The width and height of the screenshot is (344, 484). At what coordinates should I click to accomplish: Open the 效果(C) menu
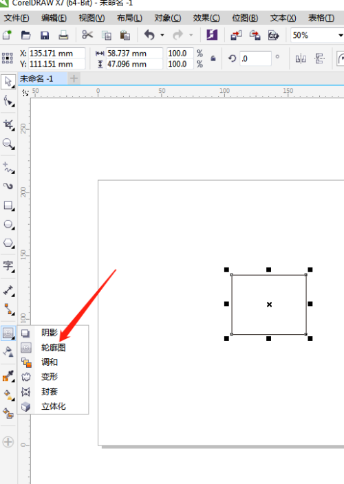click(x=206, y=18)
